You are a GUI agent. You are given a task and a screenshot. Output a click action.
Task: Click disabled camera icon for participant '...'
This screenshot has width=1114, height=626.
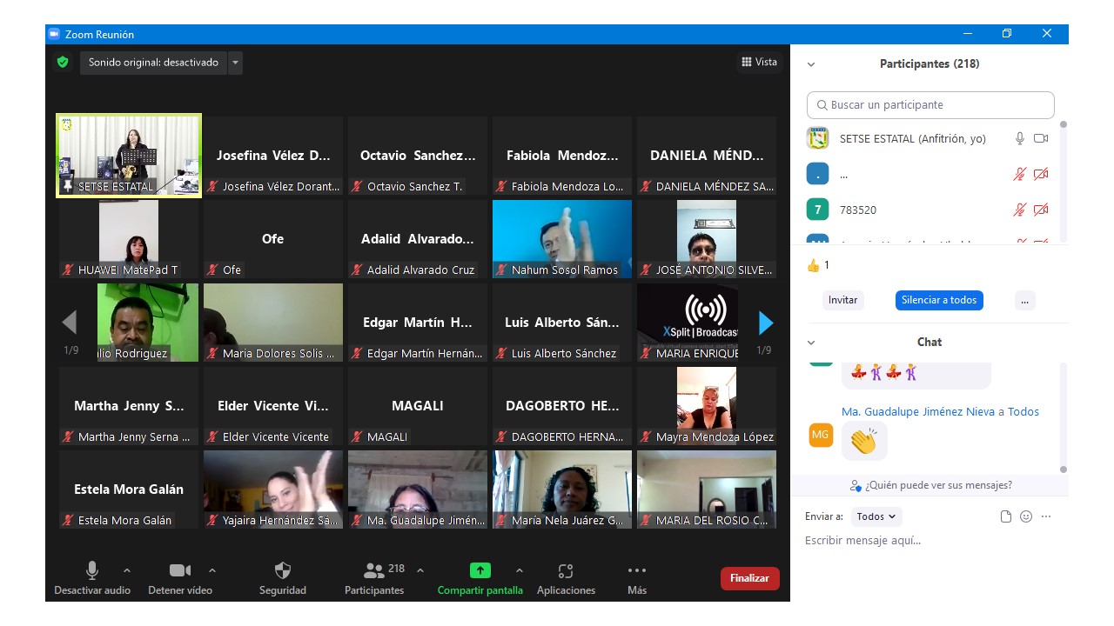coord(1041,174)
